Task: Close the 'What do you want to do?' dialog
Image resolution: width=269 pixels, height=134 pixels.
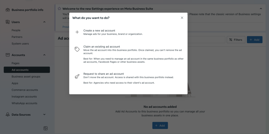Action: [x=182, y=18]
